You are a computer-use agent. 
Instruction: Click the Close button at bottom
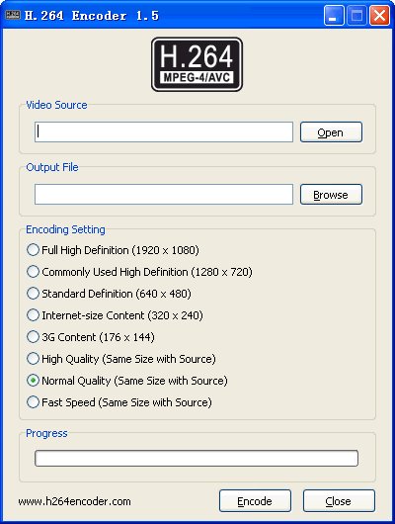pos(339,500)
